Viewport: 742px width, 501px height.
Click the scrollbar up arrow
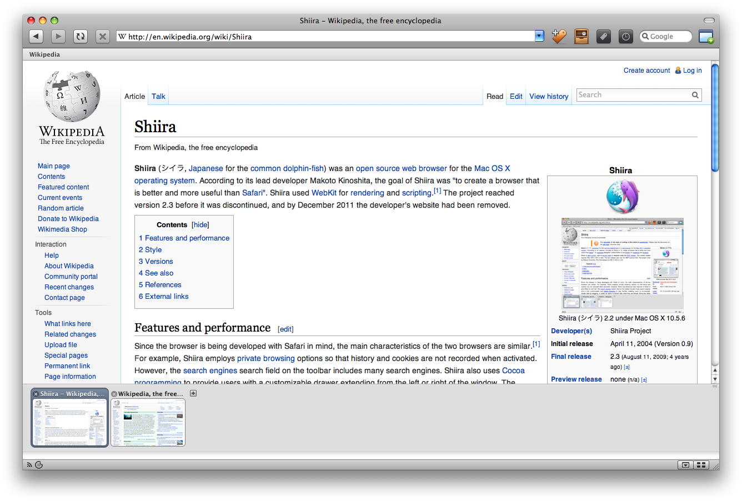715,370
